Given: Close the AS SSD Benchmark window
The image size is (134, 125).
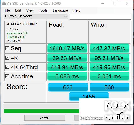Looking at the screenshot, I should pyautogui.click(x=127, y=3).
